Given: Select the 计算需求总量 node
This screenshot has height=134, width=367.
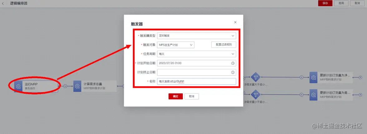Looking at the screenshot, I should 95,86.
